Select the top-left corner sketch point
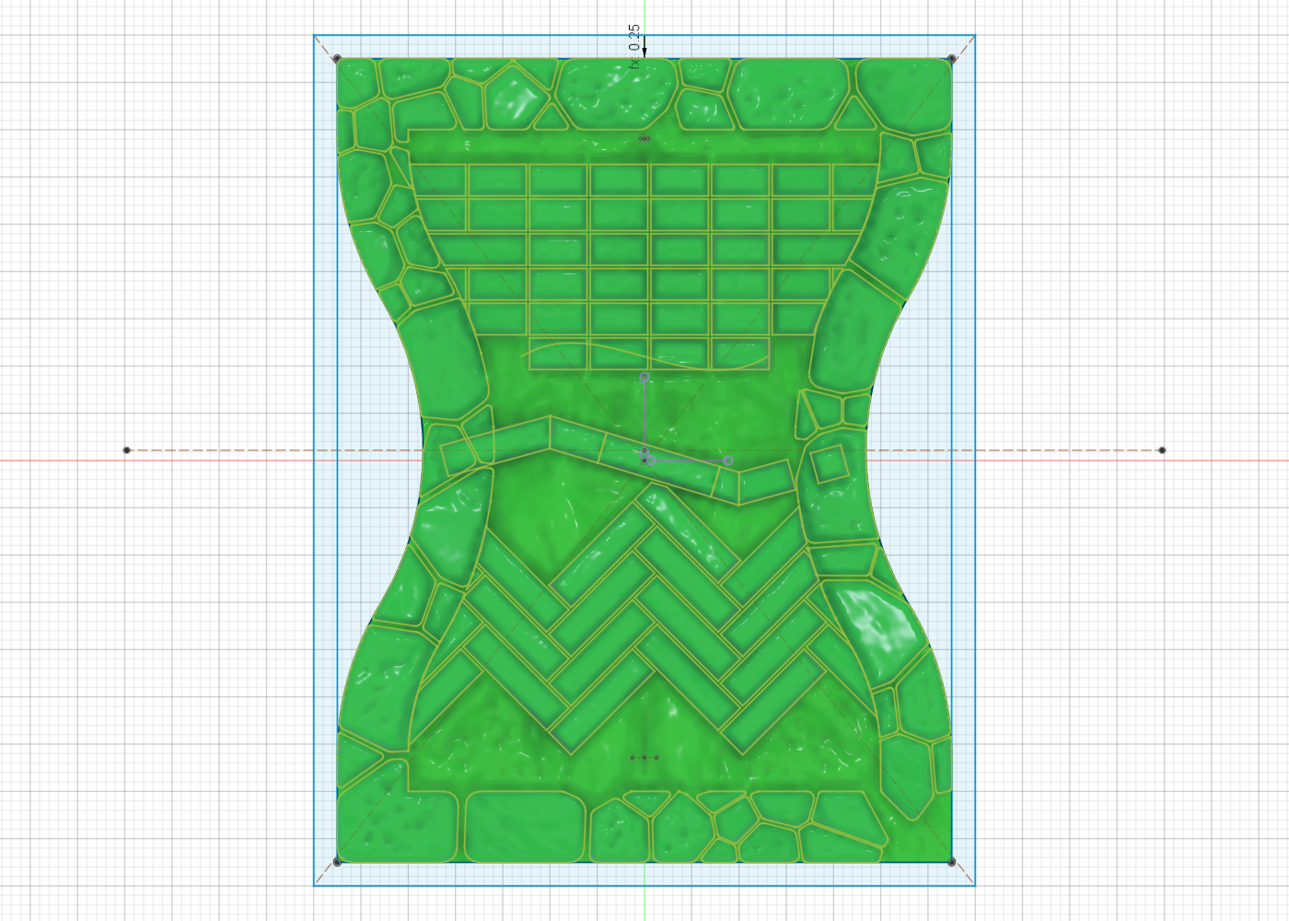Viewport: 1289px width, 921px height. coord(337,59)
